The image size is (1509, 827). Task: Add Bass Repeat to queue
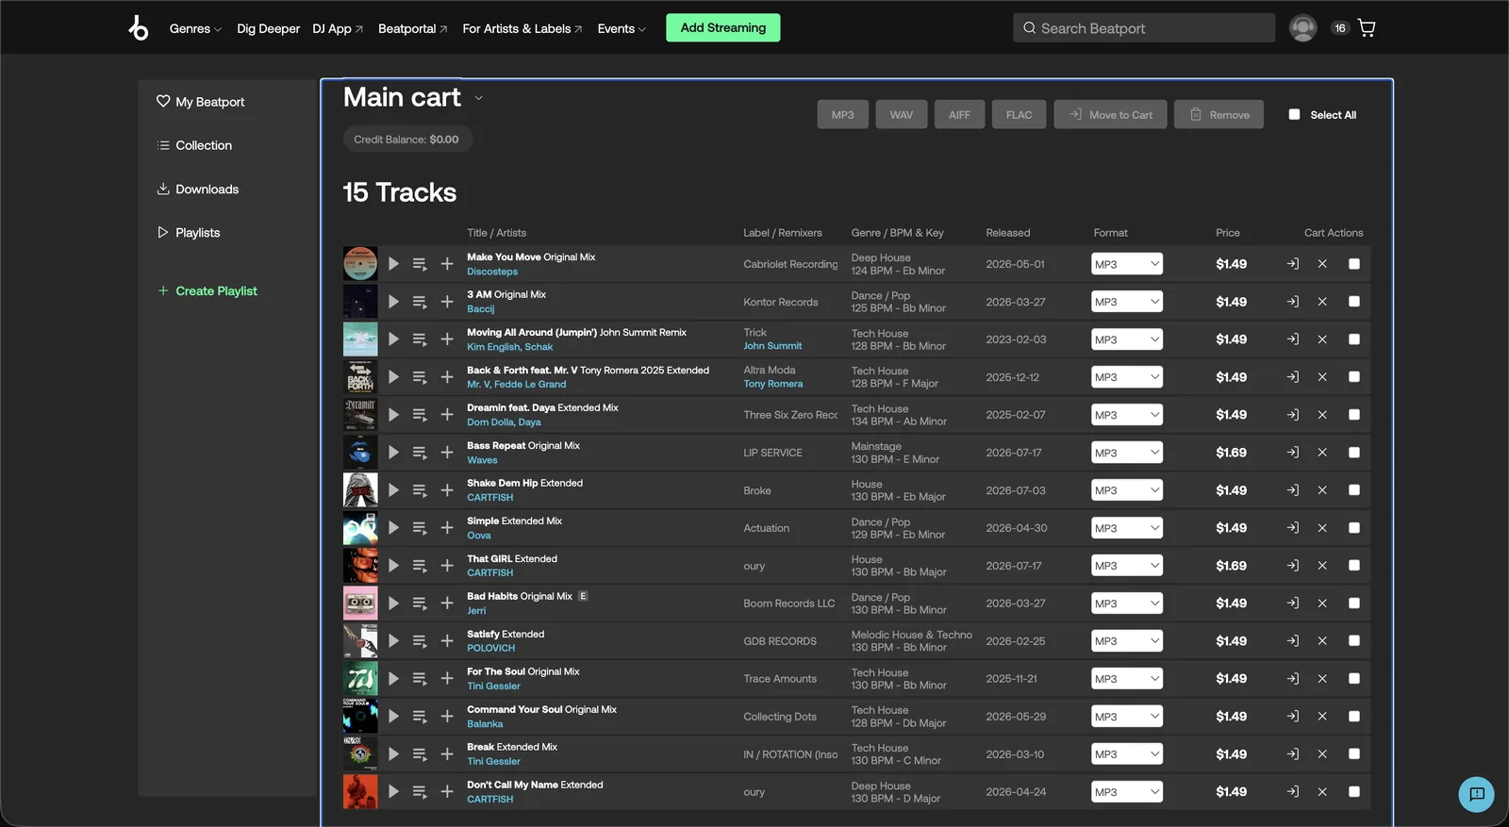point(420,453)
